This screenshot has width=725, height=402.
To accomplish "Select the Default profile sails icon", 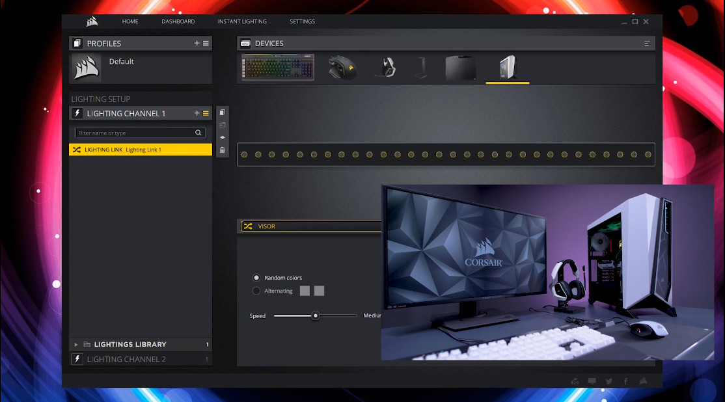I will [87, 68].
